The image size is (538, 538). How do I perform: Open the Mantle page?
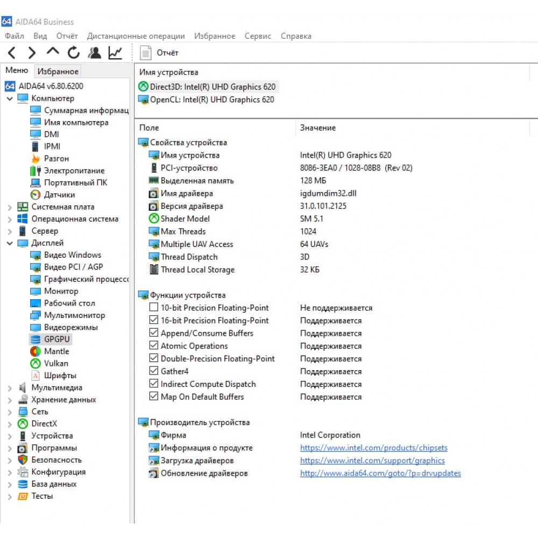click(x=49, y=351)
